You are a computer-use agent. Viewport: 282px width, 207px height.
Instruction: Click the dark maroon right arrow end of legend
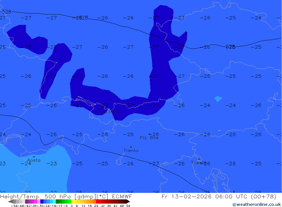[x=128, y=202]
